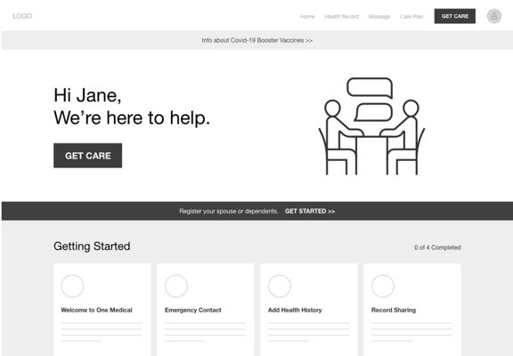Screen dimensions: 513x356
Task: Select the Add Health History circle icon
Action: tap(280, 286)
